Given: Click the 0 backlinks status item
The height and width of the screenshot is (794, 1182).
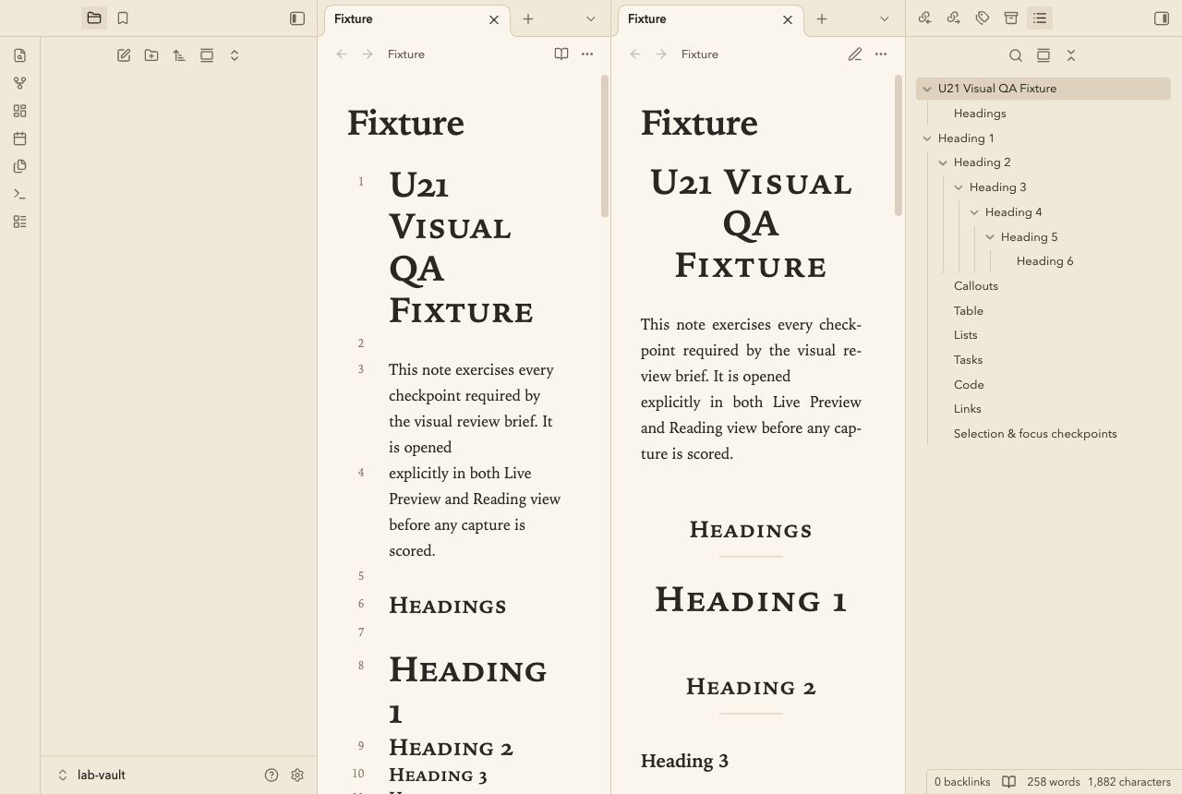Looking at the screenshot, I should (962, 782).
